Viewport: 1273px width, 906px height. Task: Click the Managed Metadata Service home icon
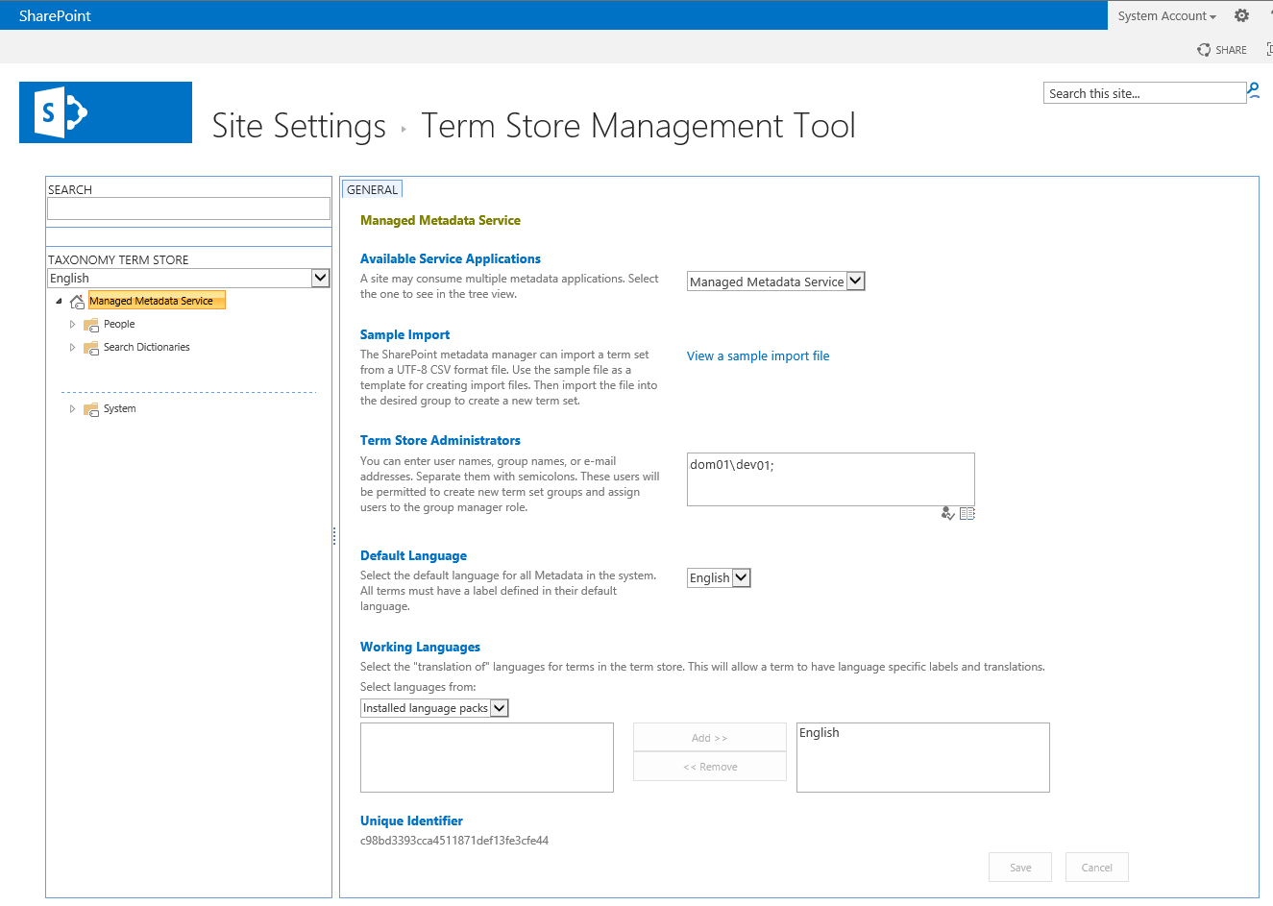click(77, 302)
